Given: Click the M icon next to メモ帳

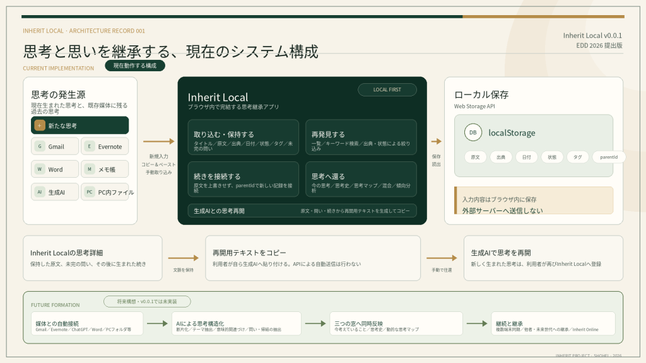Looking at the screenshot, I should pos(90,169).
